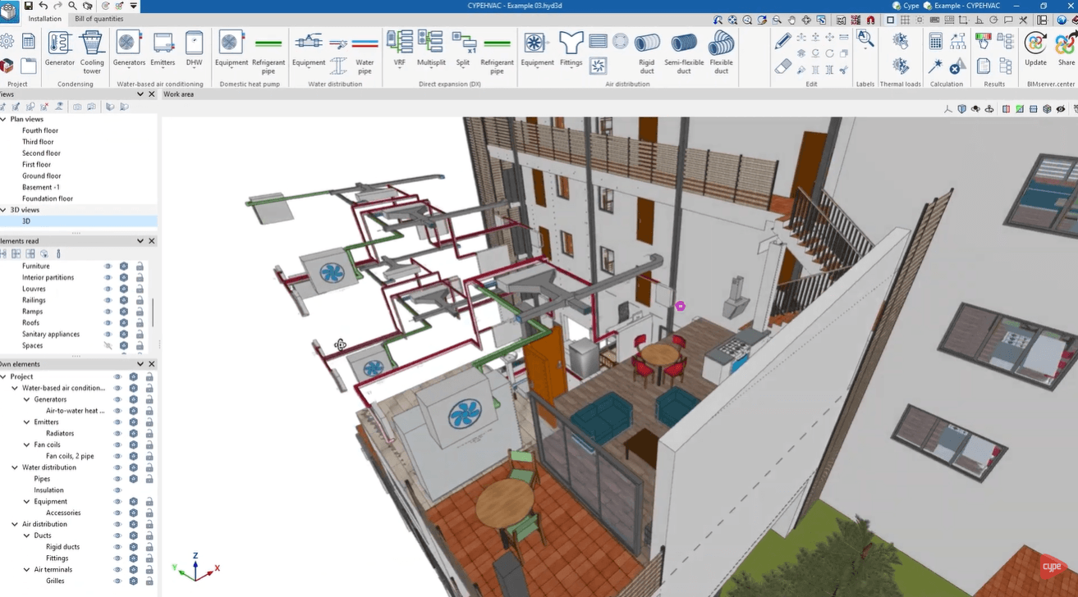
Task: Click the Elements read panel scrollbar
Action: click(x=154, y=312)
